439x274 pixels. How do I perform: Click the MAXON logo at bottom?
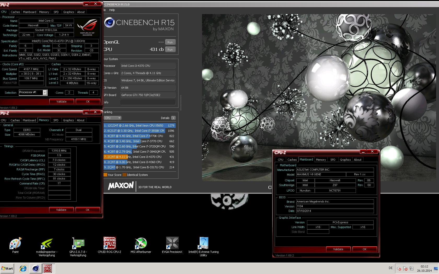[x=121, y=186]
